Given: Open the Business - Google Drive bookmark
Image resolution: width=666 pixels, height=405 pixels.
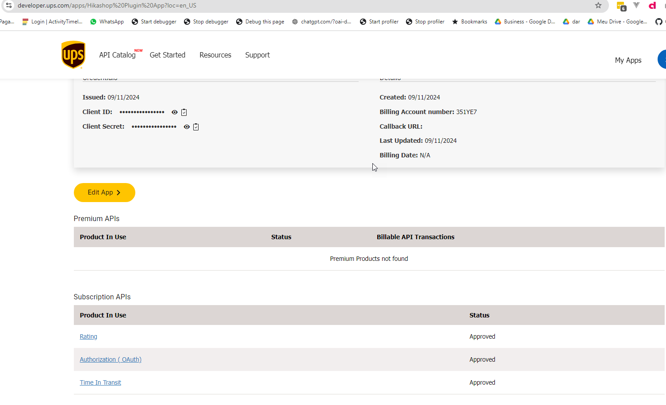Looking at the screenshot, I should pyautogui.click(x=525, y=22).
